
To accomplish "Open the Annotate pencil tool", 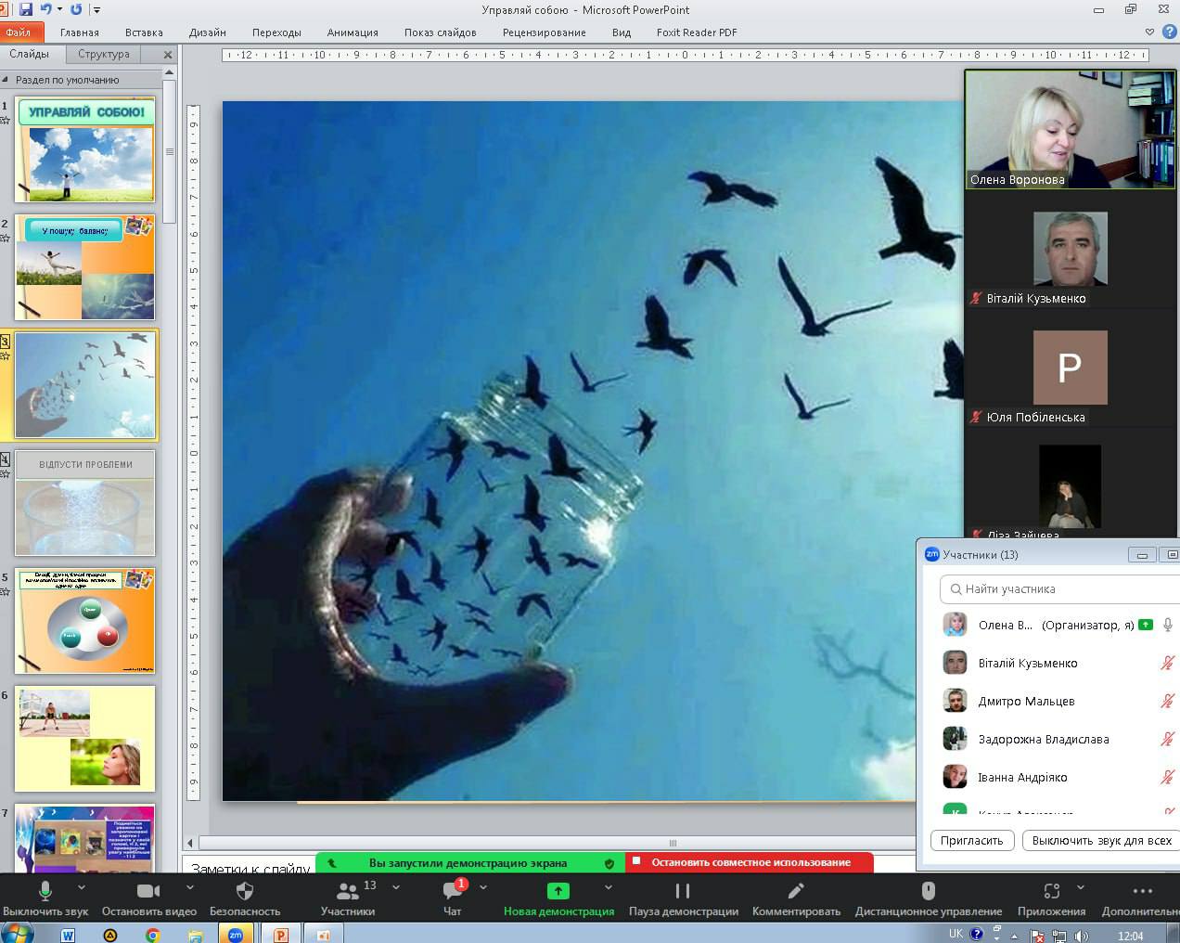I will 795,891.
